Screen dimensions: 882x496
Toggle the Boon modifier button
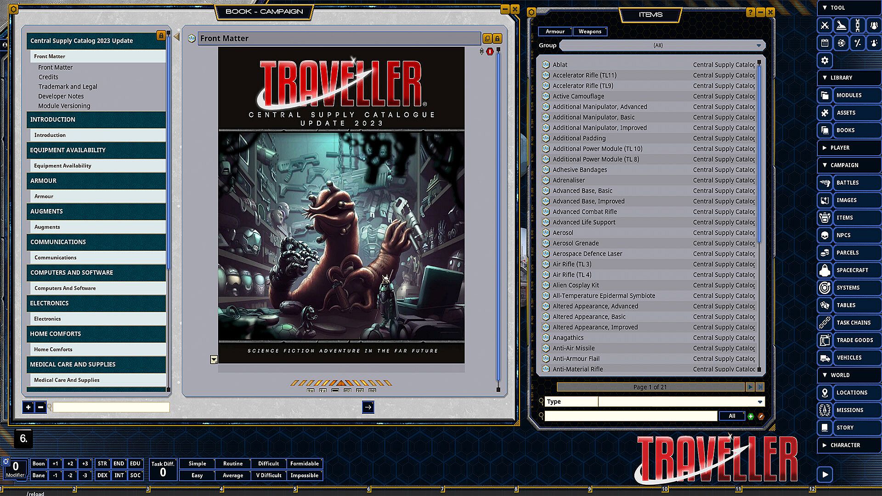tap(39, 464)
